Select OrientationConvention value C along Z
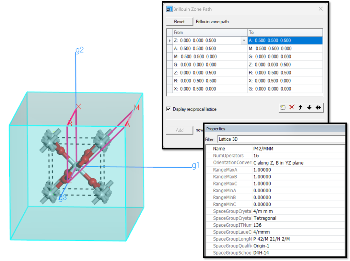 pos(298,163)
